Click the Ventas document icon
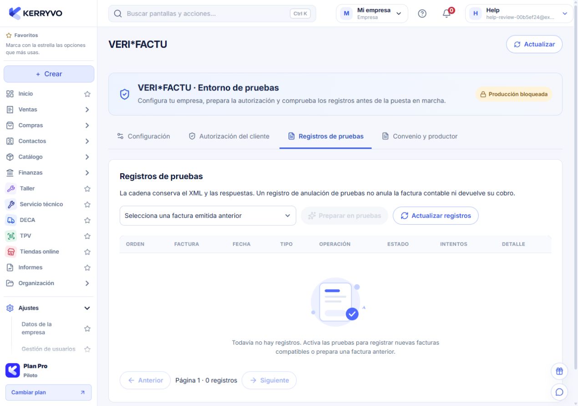Screen dimensions: 578x406 (10, 110)
